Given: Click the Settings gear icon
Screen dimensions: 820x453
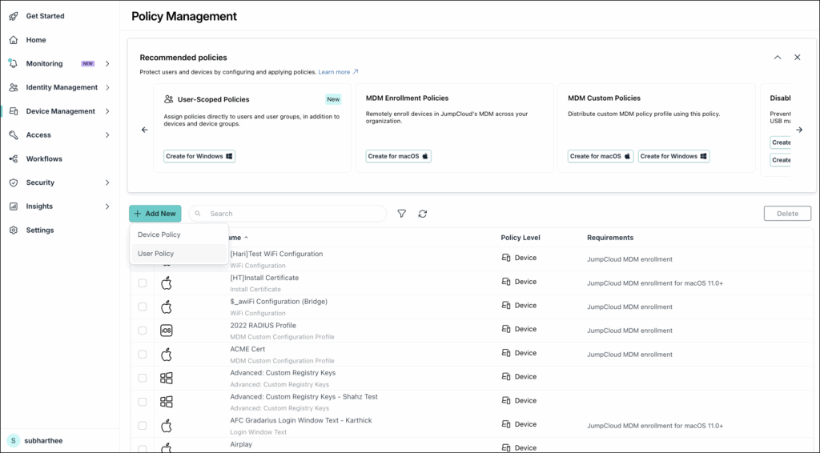Looking at the screenshot, I should [14, 230].
